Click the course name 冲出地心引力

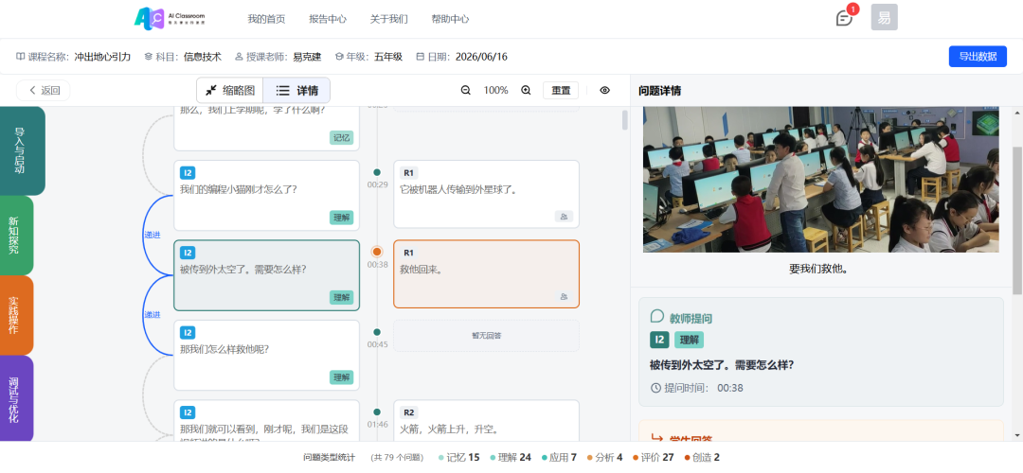coord(102,57)
